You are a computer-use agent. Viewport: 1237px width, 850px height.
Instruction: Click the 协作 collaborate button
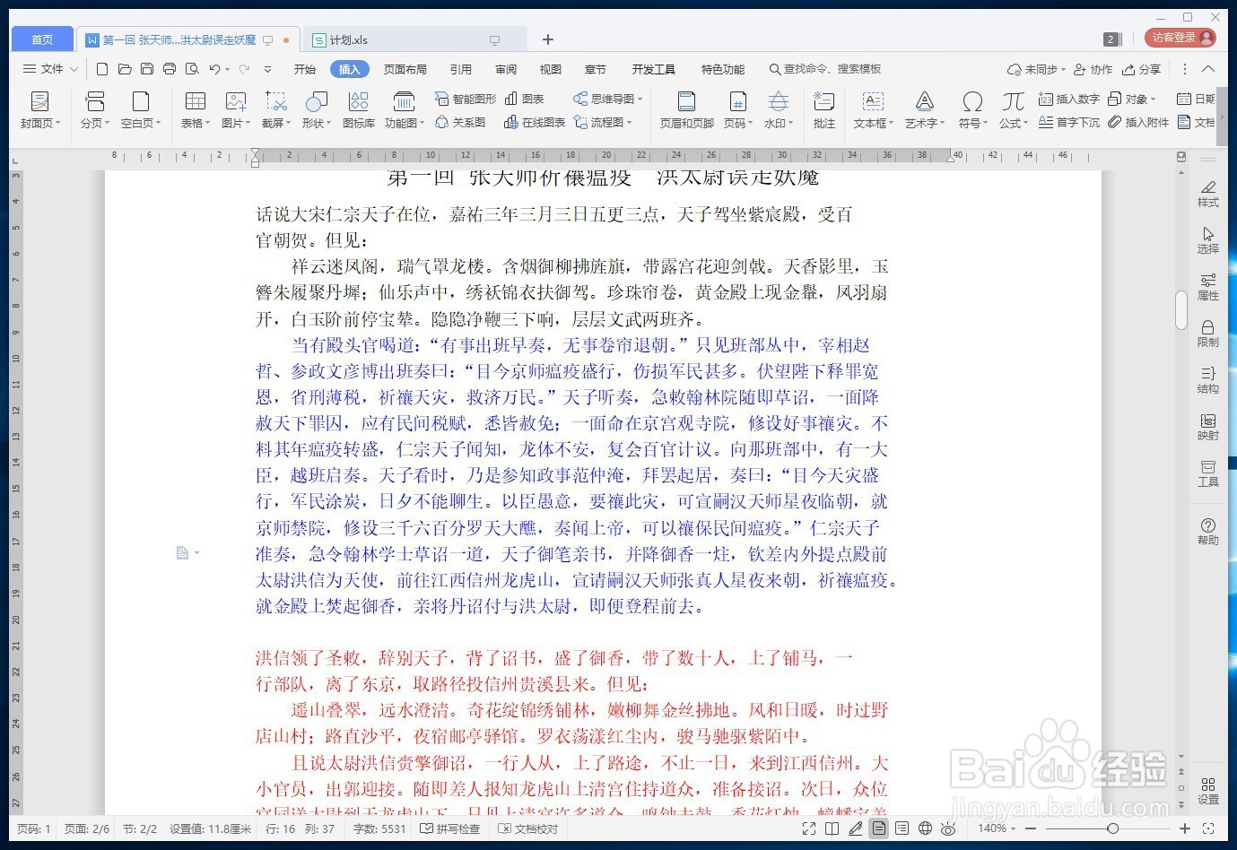coord(1093,69)
